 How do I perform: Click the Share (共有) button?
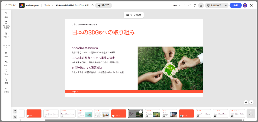[236, 6]
